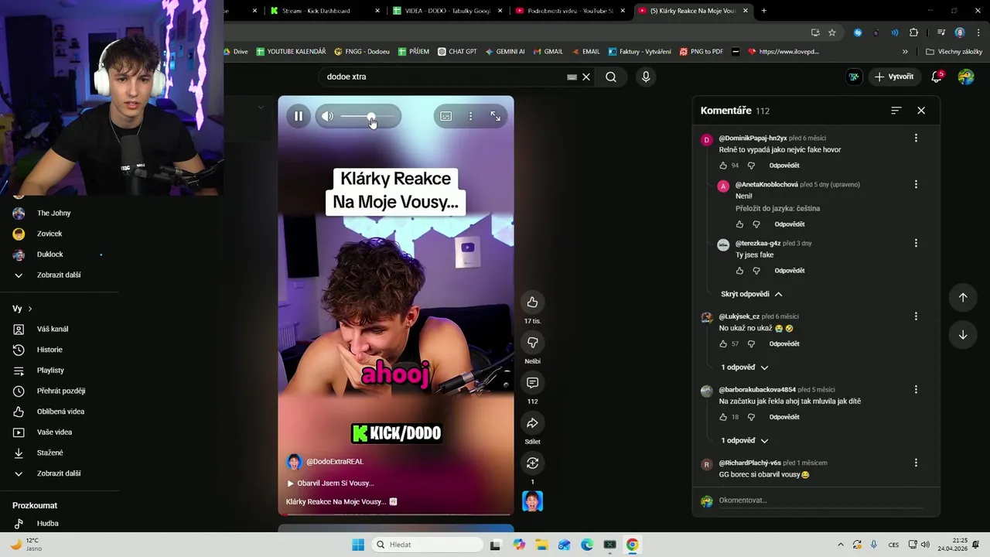Dislike the Short (Nelíbí)
The image size is (990, 557).
coord(532,342)
